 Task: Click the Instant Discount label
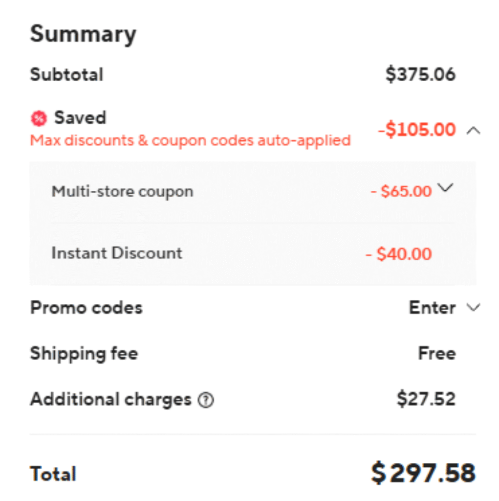pos(117,253)
